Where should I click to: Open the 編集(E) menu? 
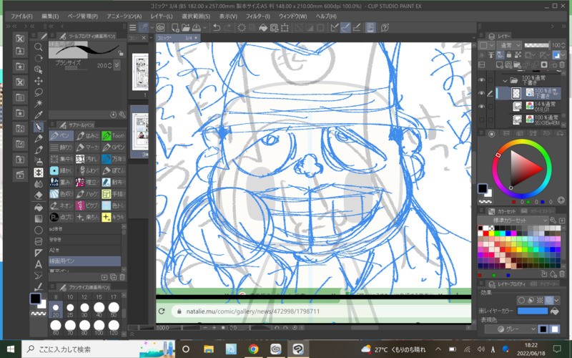point(50,16)
